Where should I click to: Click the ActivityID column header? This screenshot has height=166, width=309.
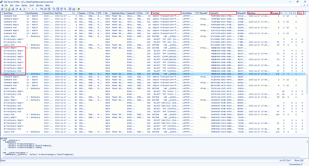click(x=223, y=13)
